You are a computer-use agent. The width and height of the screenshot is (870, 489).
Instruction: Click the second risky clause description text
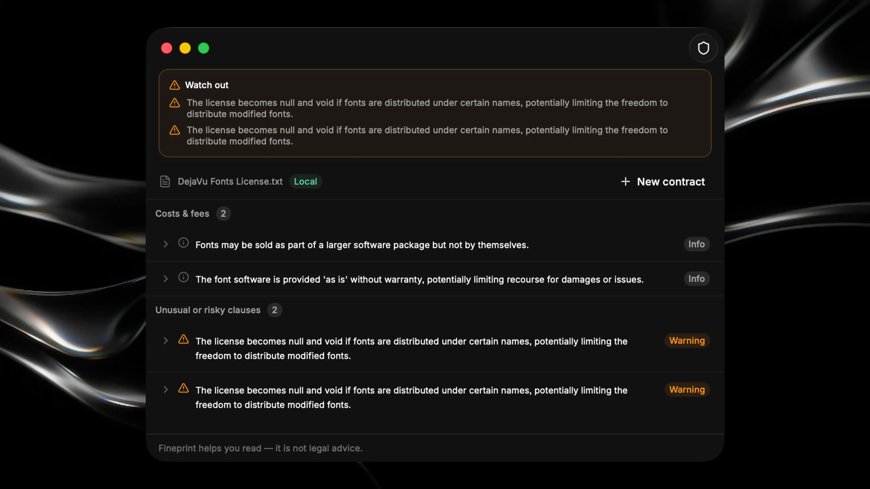[411, 397]
